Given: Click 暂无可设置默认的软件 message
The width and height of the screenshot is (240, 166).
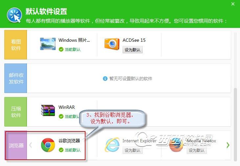Looking at the screenshot, I should pos(131,79).
